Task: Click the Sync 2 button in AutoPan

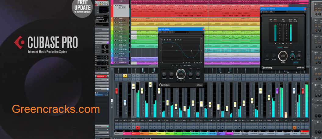Action: (190, 66)
